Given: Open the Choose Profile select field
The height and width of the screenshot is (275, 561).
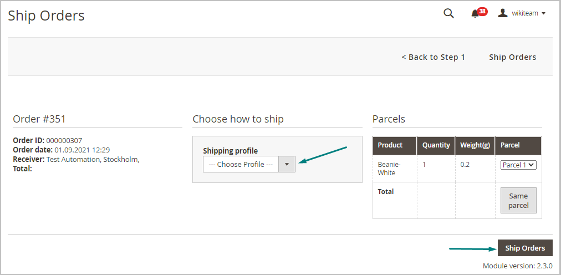Looking at the screenshot, I should pyautogui.click(x=241, y=164).
